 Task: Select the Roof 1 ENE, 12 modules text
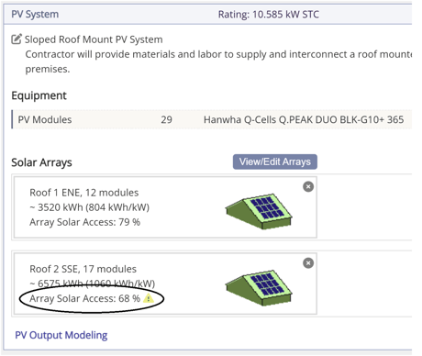[84, 193]
